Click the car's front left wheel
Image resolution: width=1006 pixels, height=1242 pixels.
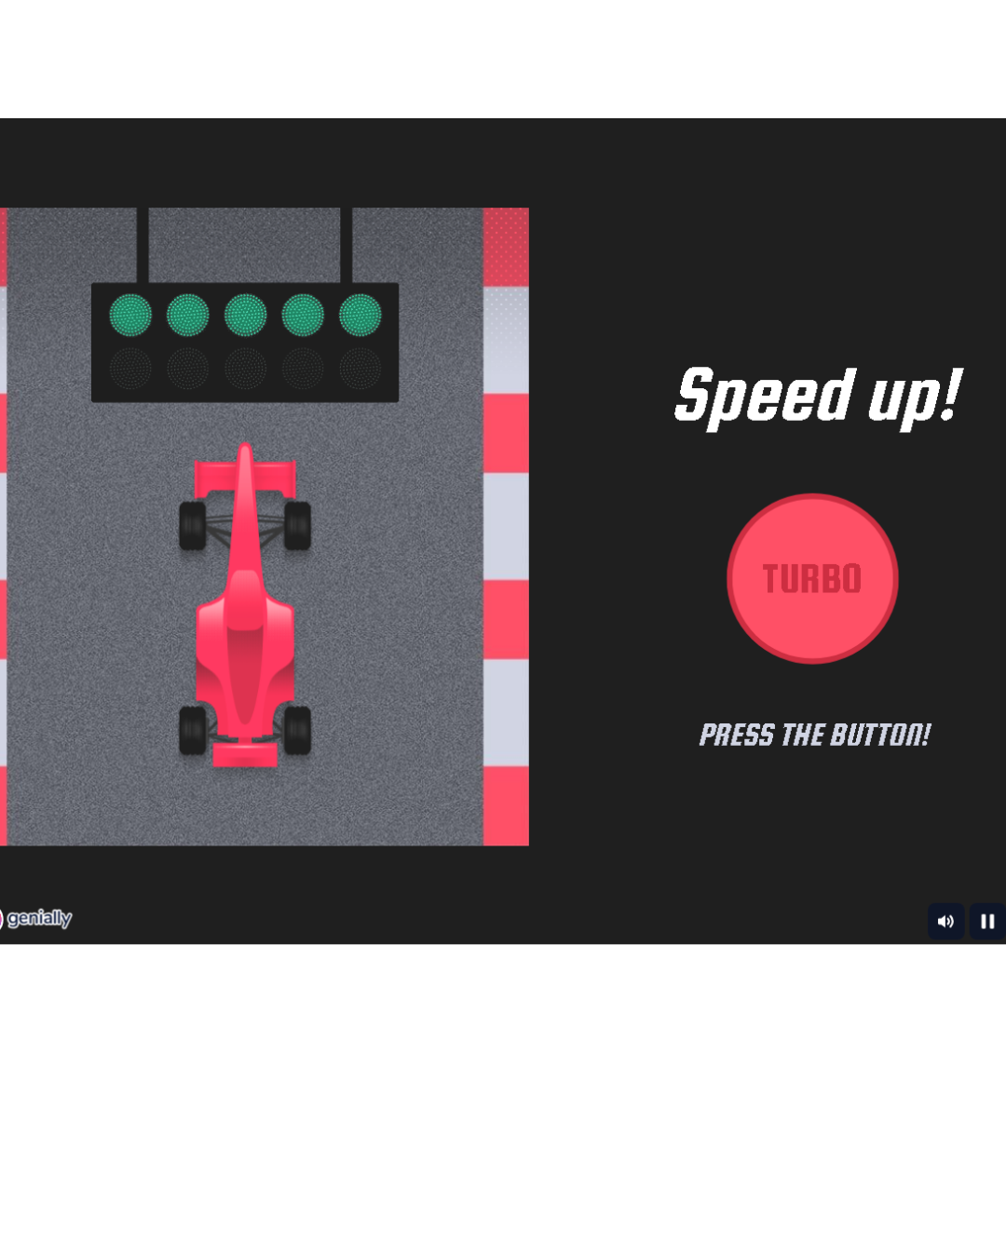[192, 525]
